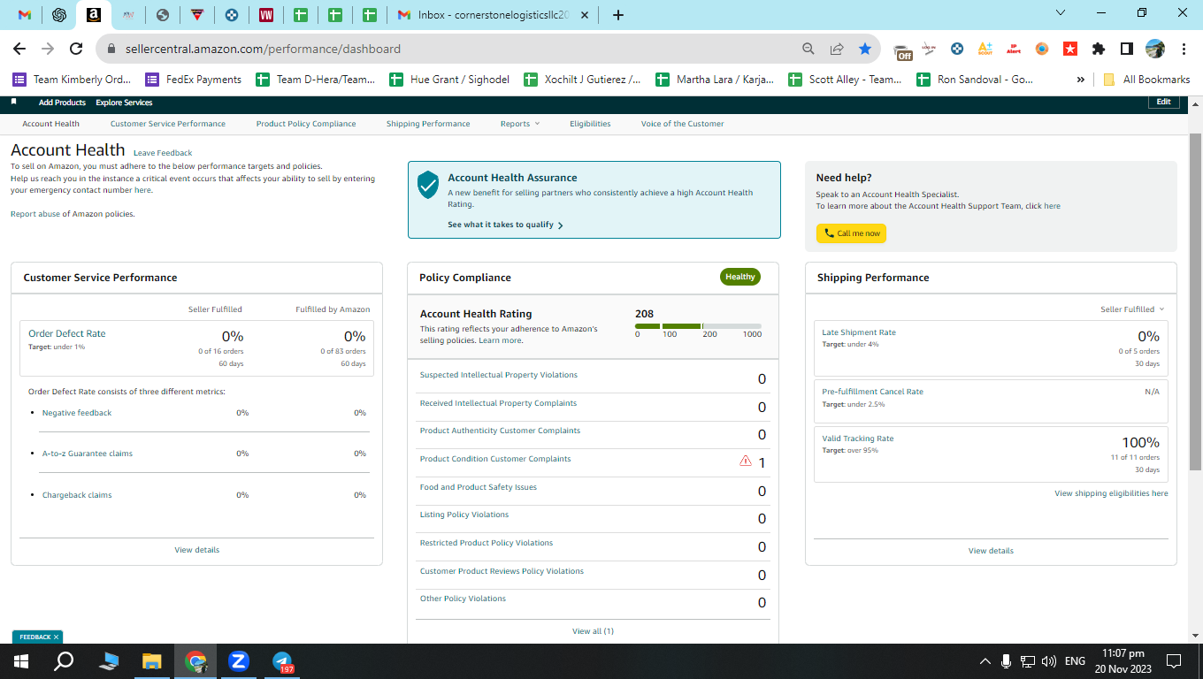The image size is (1203, 679).
Task: Expand the Reports dropdown menu
Action: click(x=519, y=124)
